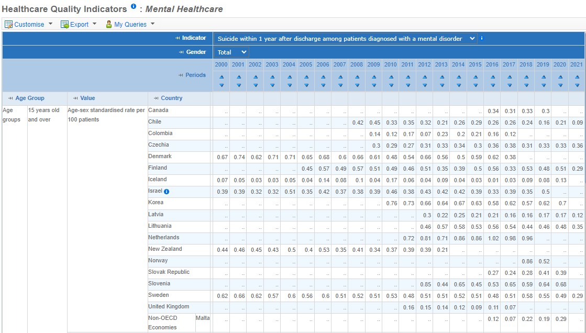Sort 2000 column ascending with the up arrow

click(x=221, y=77)
